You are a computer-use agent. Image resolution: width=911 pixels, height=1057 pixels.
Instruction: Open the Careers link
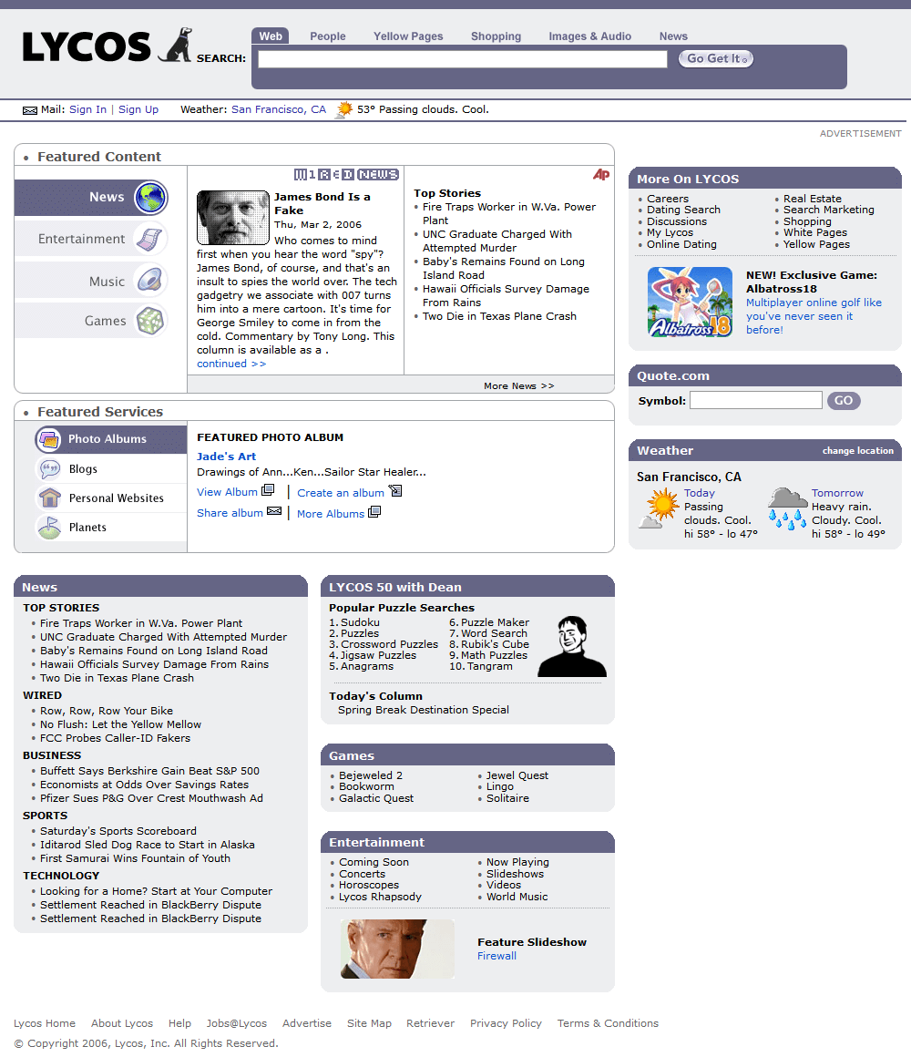click(668, 199)
